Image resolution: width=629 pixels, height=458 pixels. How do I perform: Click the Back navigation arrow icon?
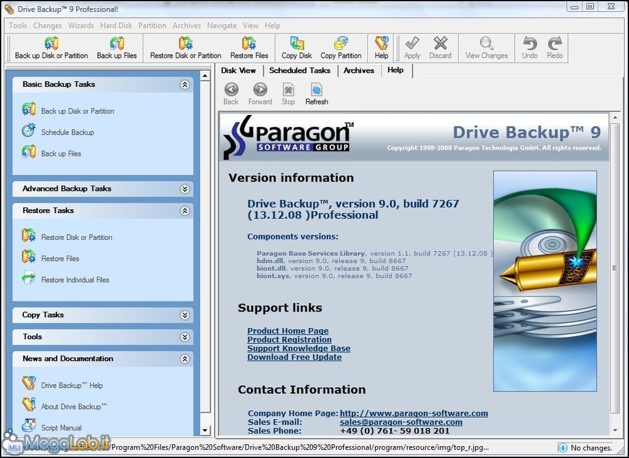tap(231, 90)
